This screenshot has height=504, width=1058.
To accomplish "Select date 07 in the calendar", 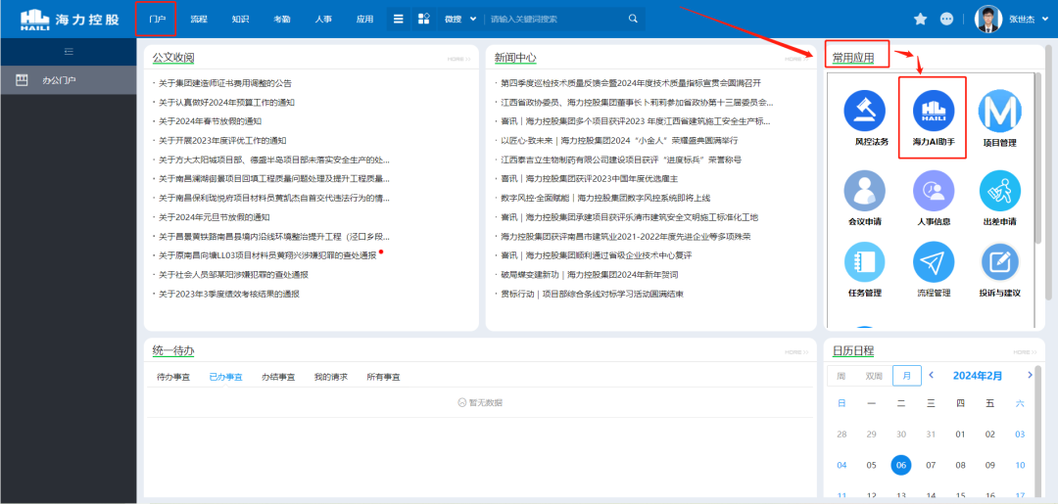I will [931, 465].
